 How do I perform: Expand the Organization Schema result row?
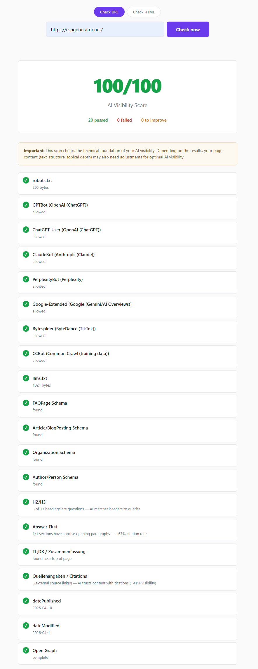pos(127,455)
